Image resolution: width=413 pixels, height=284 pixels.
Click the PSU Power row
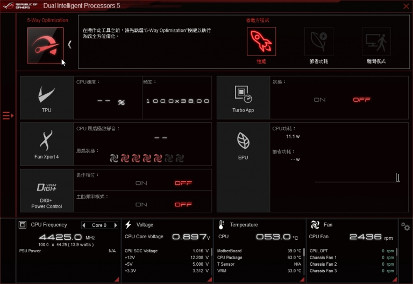(67, 251)
